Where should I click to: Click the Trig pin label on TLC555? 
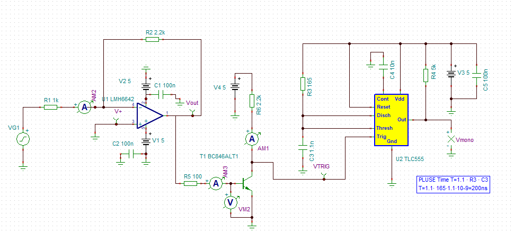(x=382, y=136)
